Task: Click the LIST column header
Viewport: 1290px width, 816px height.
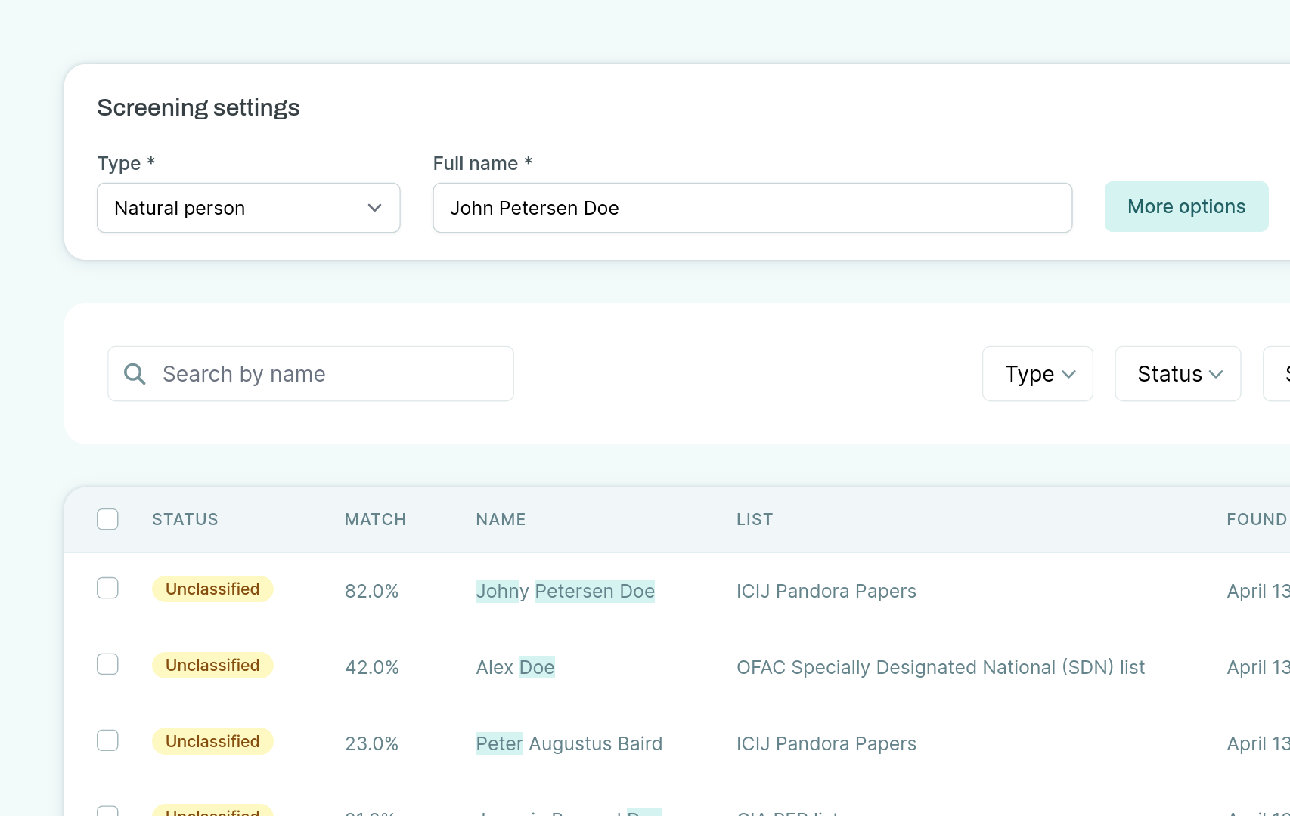Action: (x=754, y=519)
